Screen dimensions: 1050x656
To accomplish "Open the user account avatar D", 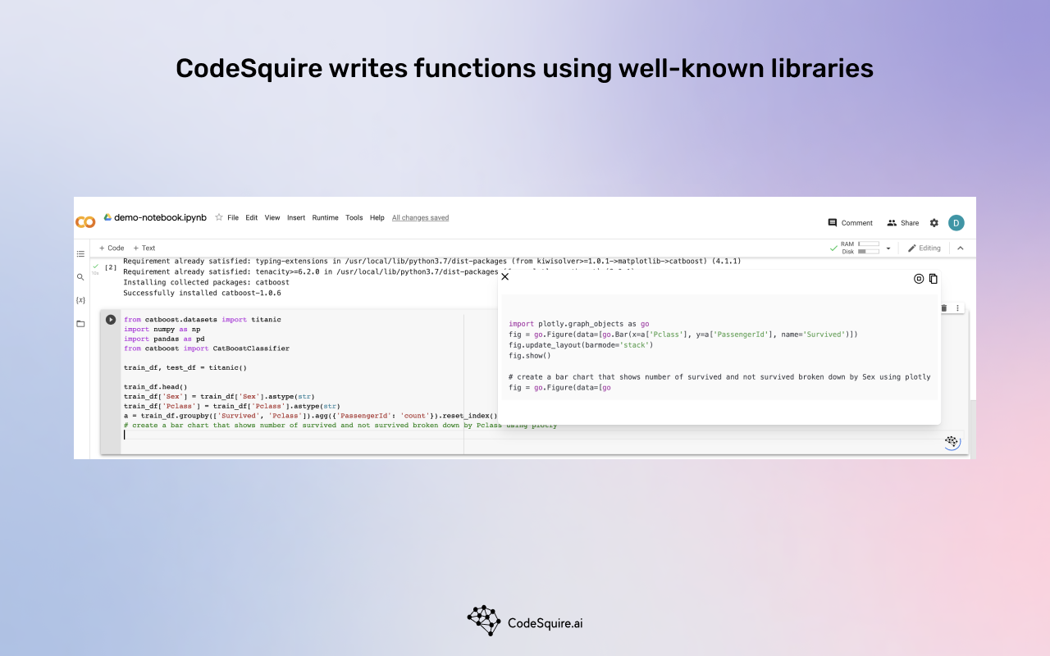I will 956,223.
